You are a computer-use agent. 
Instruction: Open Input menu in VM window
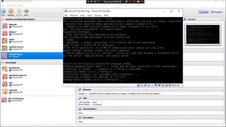(x=89, y=16)
